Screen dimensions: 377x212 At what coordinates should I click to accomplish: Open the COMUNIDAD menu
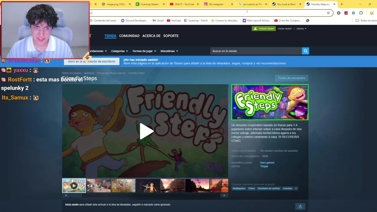coord(129,36)
